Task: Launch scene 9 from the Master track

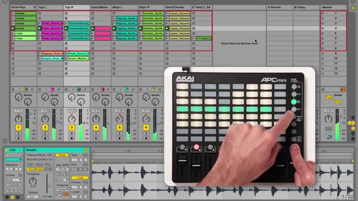Action: (323, 53)
